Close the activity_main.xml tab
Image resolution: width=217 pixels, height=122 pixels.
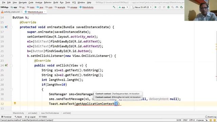(21, 12)
